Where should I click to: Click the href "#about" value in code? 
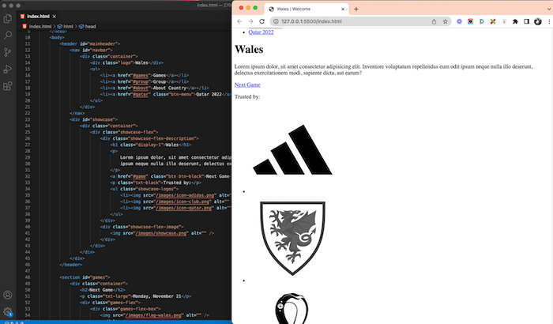[141, 89]
